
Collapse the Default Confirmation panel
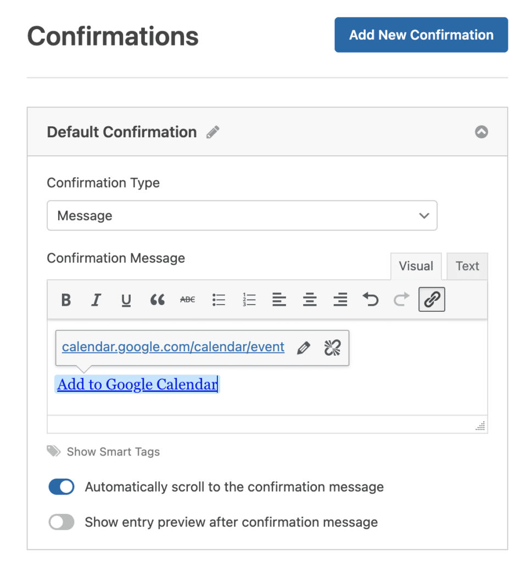[481, 132]
